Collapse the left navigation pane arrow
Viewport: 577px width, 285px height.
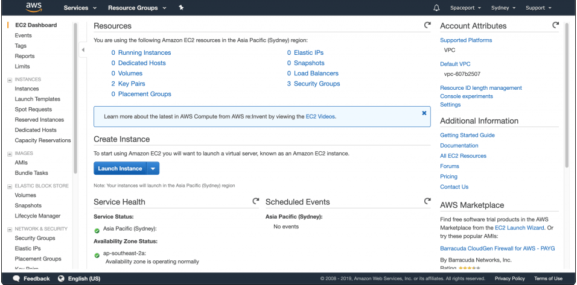pyautogui.click(x=83, y=49)
